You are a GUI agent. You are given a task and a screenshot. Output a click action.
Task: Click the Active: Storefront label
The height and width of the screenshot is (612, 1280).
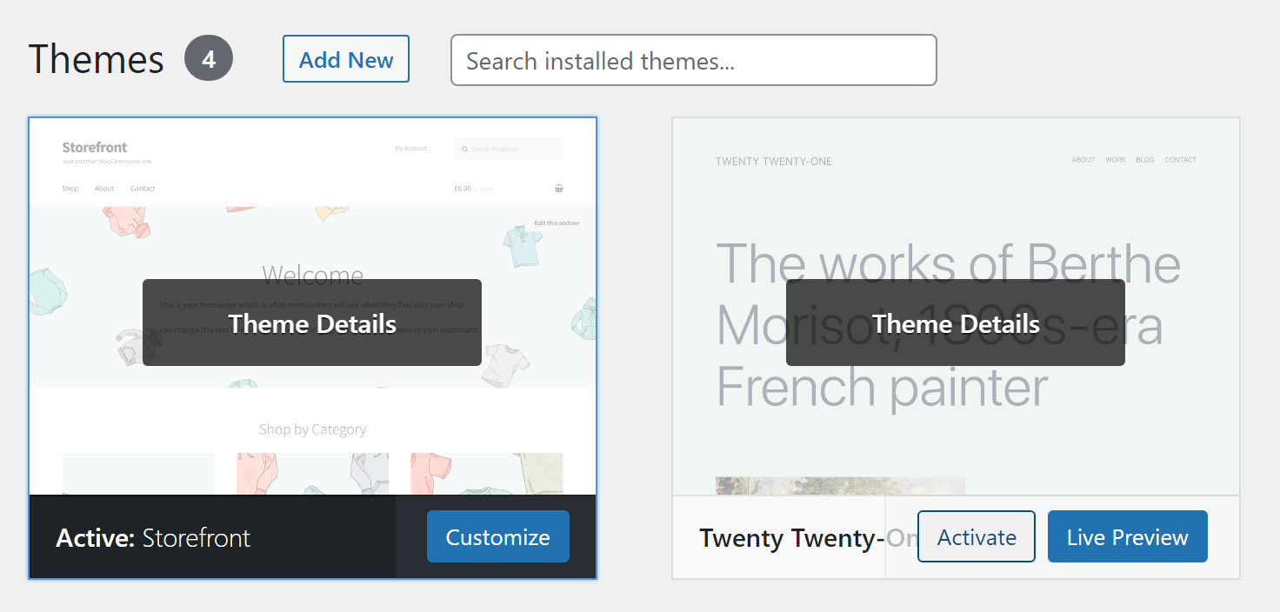[x=153, y=538]
